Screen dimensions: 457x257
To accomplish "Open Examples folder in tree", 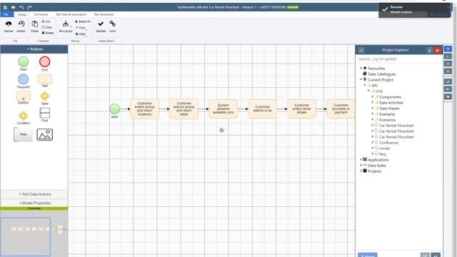I will pyautogui.click(x=387, y=114).
